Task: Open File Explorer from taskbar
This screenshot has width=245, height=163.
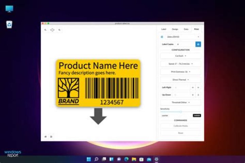Action: pos(134,159)
